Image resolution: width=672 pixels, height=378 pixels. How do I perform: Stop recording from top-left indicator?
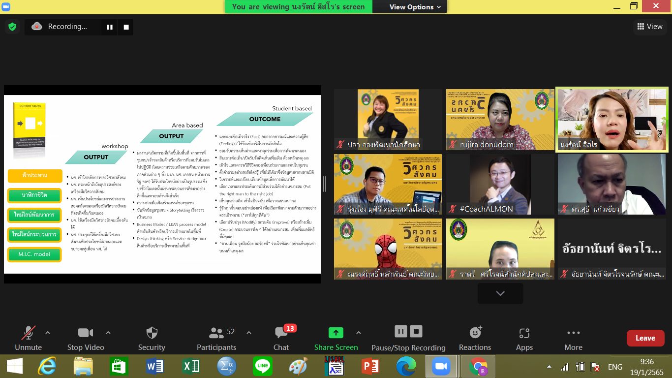126,27
